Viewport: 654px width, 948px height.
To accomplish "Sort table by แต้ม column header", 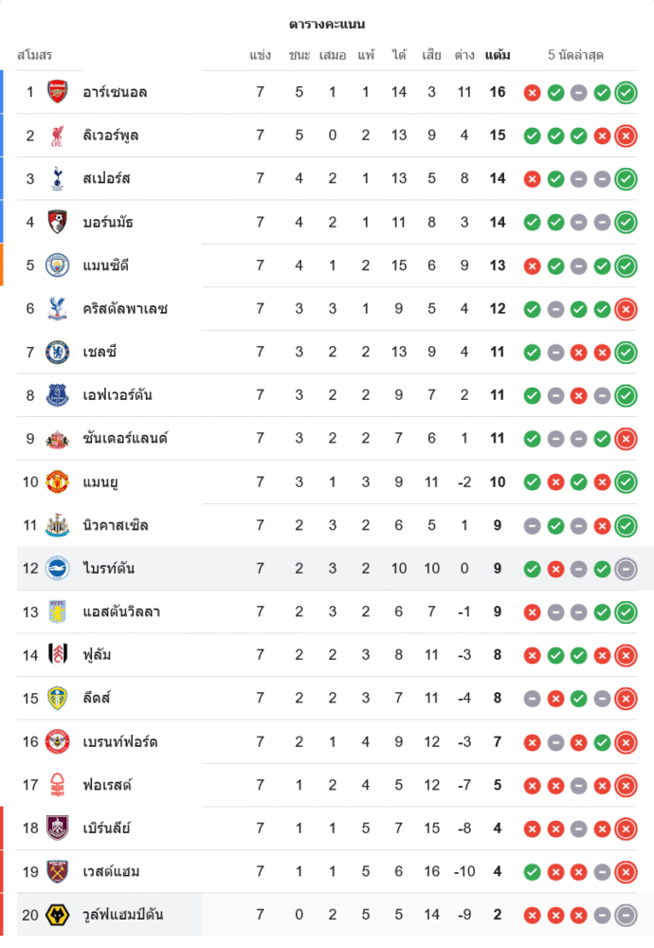I will (497, 55).
